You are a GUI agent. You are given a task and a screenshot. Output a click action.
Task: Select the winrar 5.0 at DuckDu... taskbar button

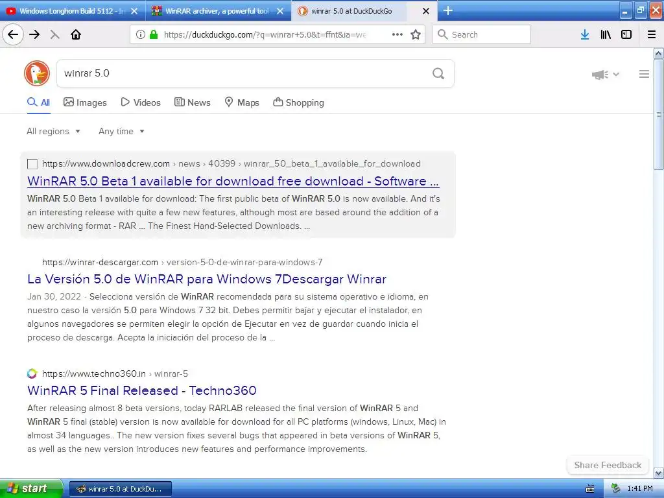121,489
